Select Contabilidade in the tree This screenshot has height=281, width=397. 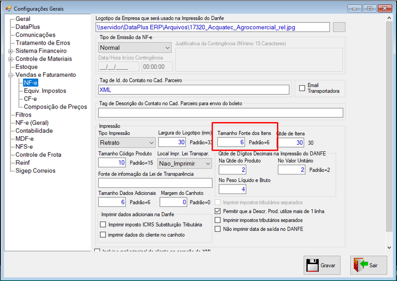click(34, 131)
